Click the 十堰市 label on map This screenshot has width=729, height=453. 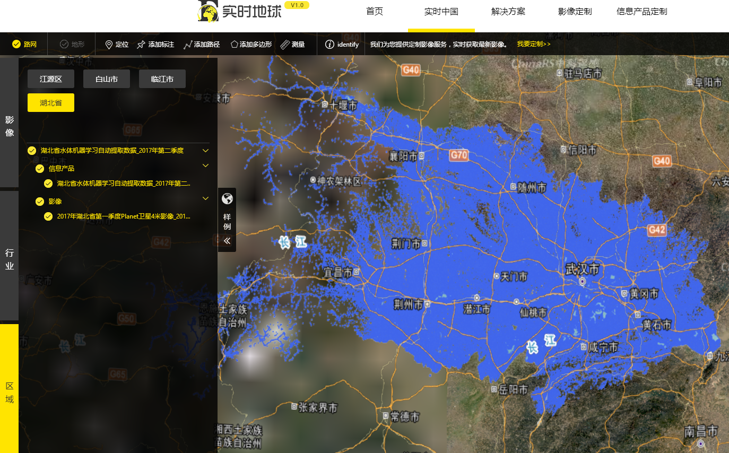pyautogui.click(x=342, y=106)
